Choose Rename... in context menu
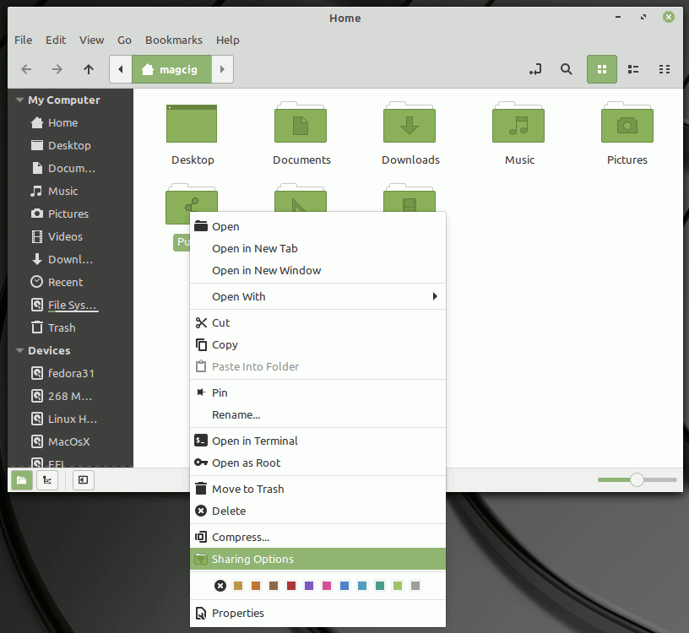Screen dimensions: 689x633 coord(317,414)
